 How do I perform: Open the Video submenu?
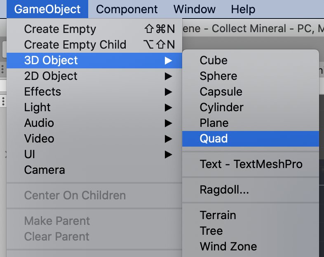coord(39,139)
